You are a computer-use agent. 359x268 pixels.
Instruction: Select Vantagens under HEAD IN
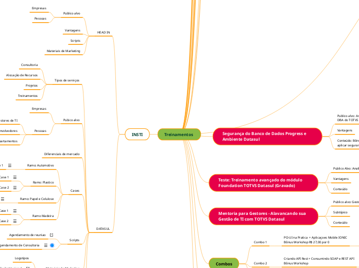click(x=72, y=30)
